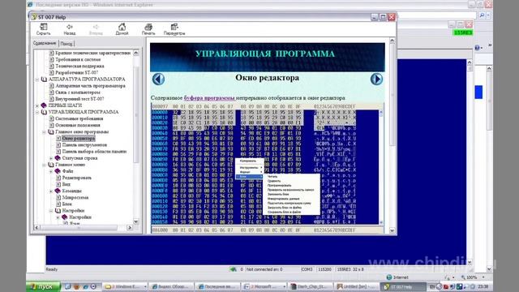The image size is (519, 292).
Task: Go back with the Назад toolbar icon
Action: (70, 29)
